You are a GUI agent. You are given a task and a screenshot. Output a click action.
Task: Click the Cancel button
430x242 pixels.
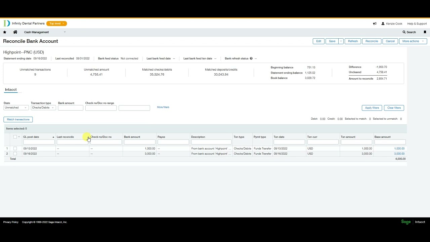390,41
